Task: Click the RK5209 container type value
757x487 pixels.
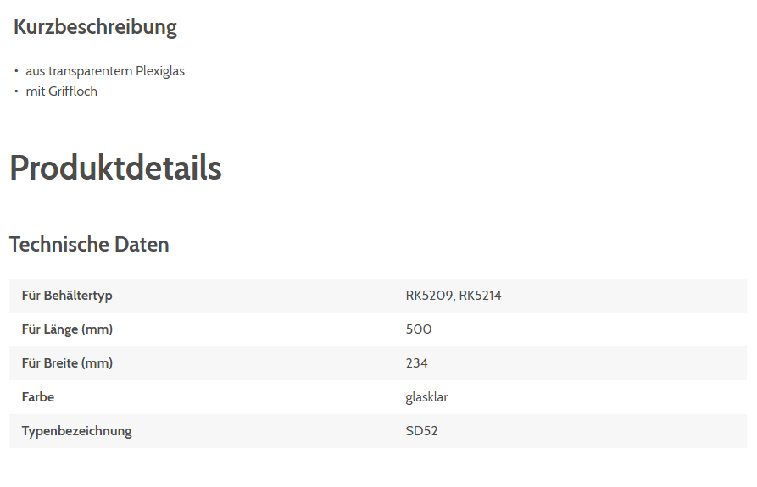Action: pyautogui.click(x=428, y=296)
